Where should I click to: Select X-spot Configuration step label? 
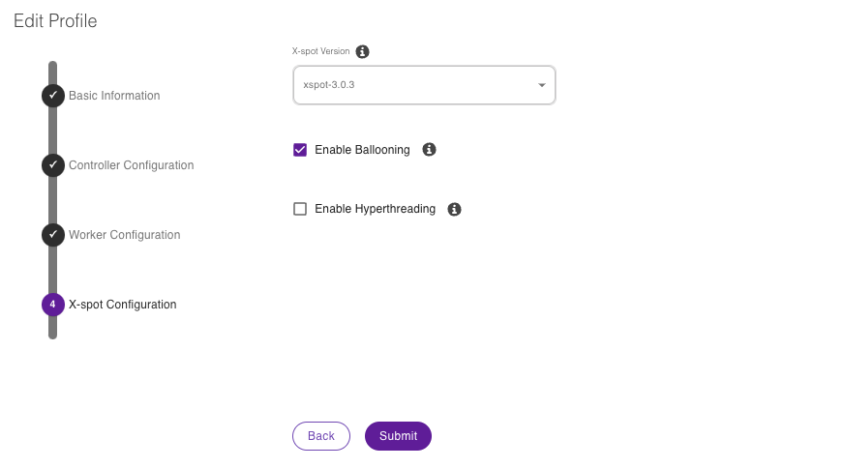122,305
